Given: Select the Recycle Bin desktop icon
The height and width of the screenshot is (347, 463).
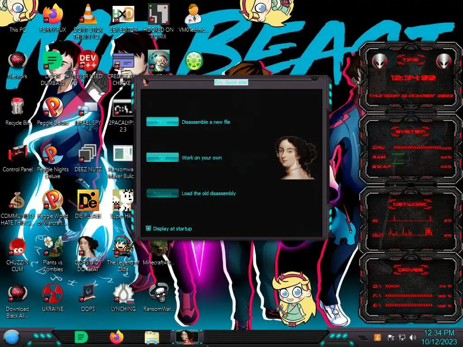Looking at the screenshot, I should [x=18, y=112].
